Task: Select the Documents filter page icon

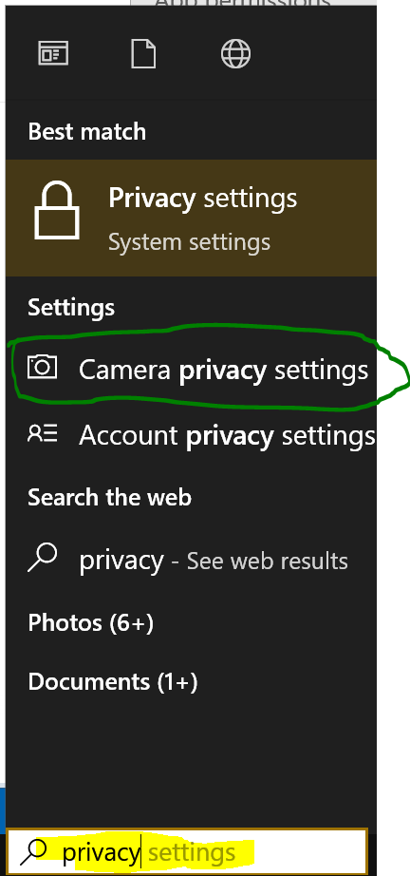Action: 142,54
